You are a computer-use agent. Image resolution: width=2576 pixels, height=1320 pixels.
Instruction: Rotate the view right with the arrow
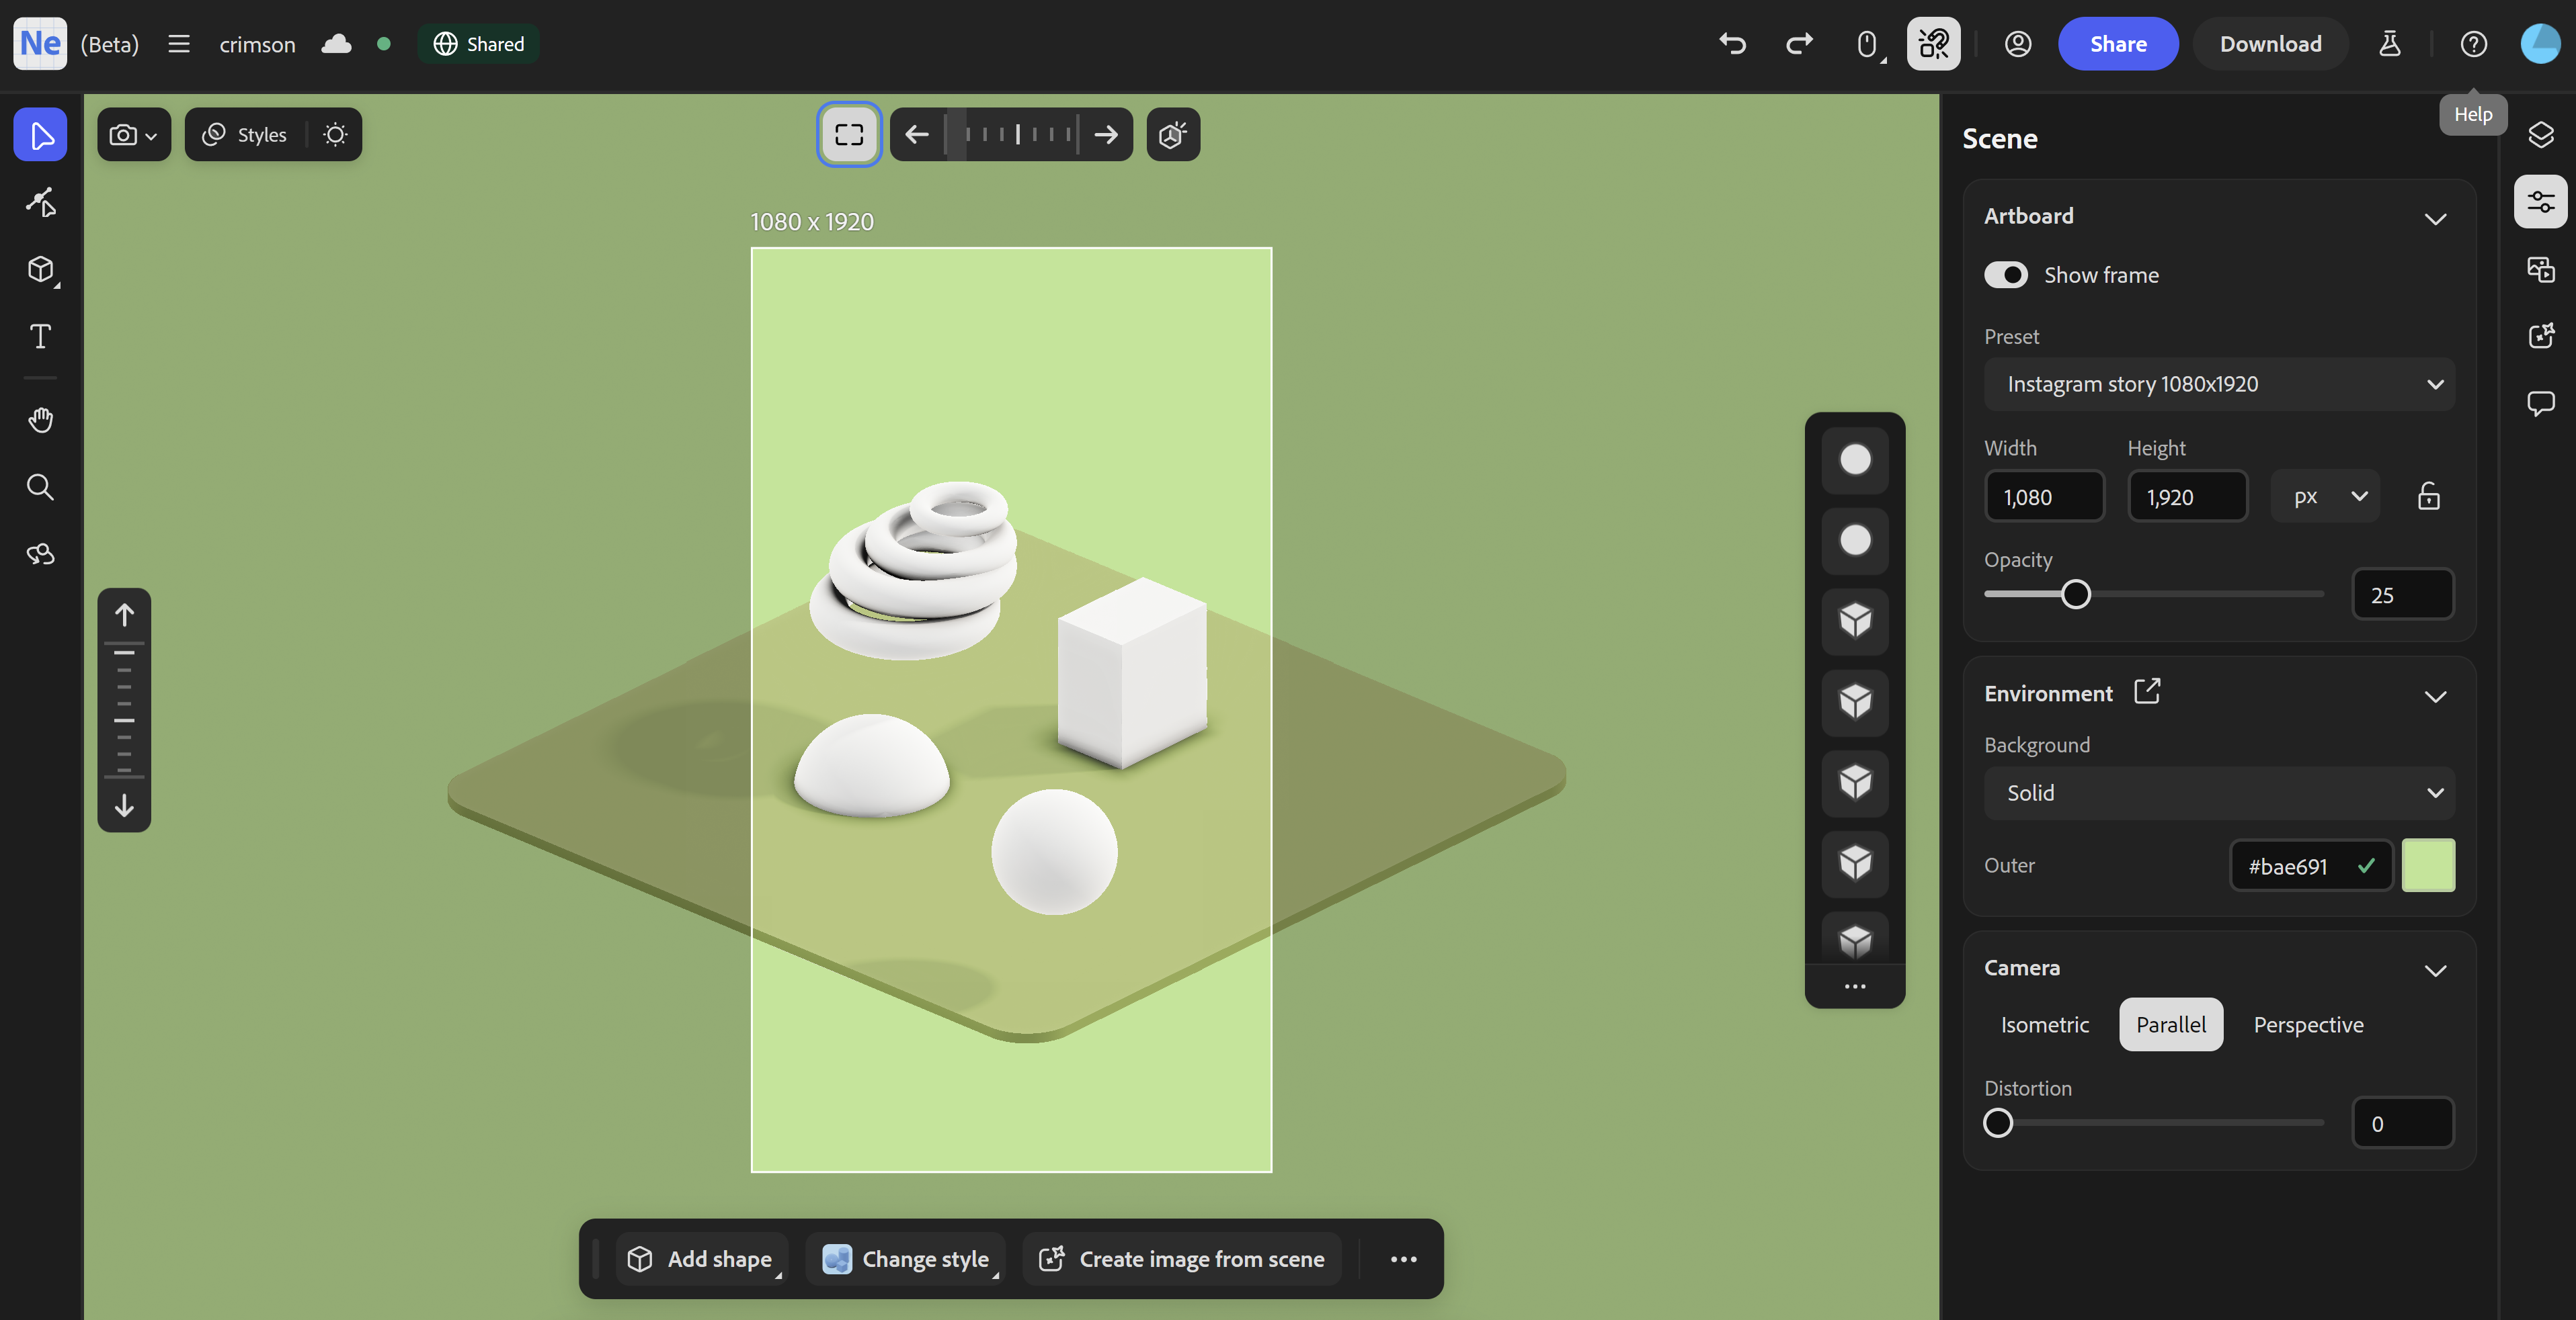pos(1106,135)
